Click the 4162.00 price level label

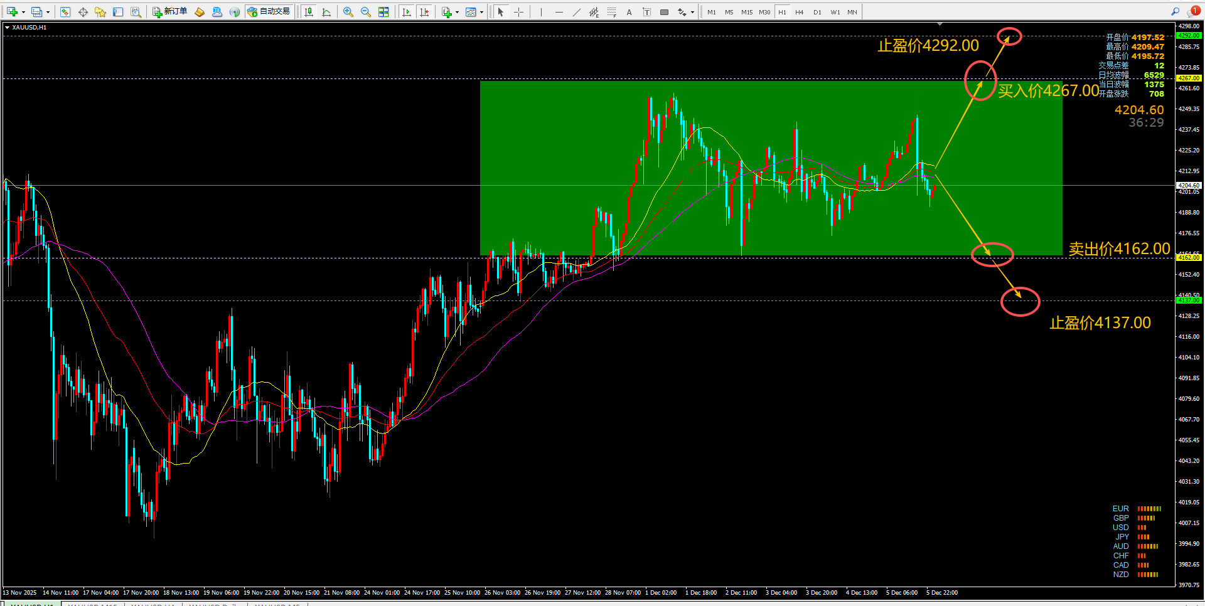[1189, 257]
